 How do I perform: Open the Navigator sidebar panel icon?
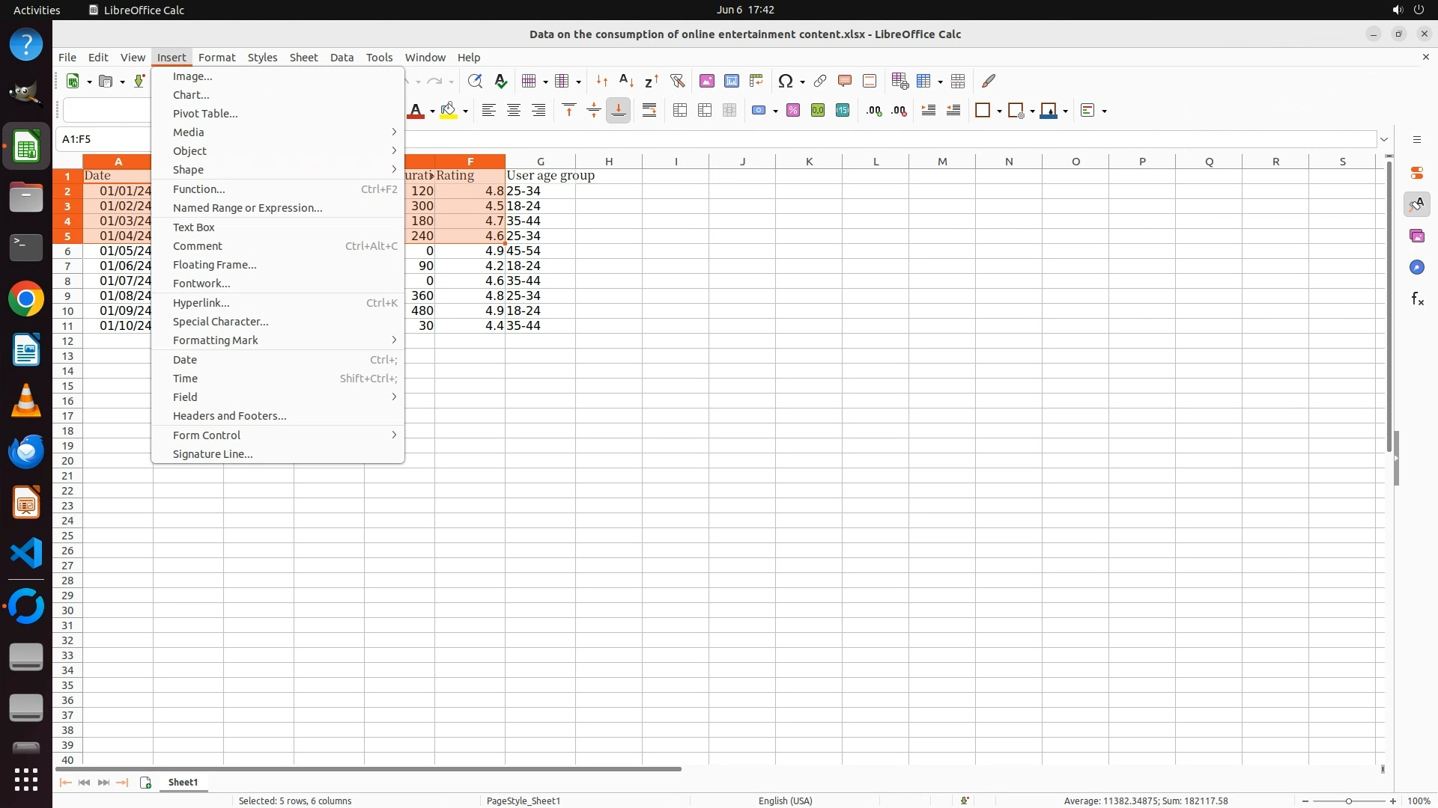pyautogui.click(x=1416, y=267)
